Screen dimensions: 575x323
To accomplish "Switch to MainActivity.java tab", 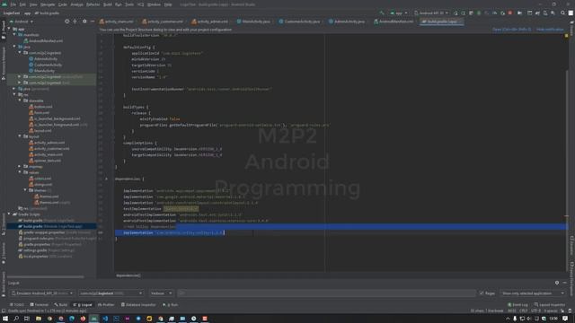I will click(253, 22).
